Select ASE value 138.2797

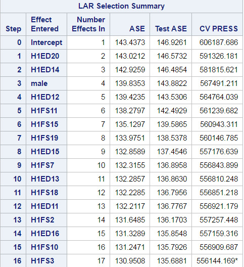point(130,111)
